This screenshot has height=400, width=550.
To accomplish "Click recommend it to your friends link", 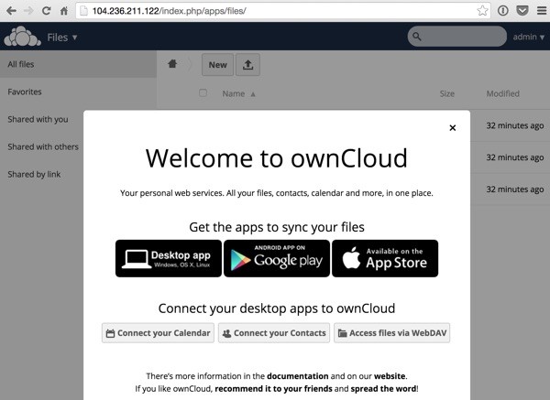I will [x=273, y=388].
